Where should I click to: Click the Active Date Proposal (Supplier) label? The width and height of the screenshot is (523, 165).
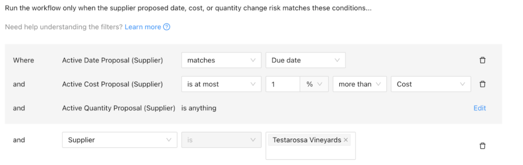coord(113,60)
